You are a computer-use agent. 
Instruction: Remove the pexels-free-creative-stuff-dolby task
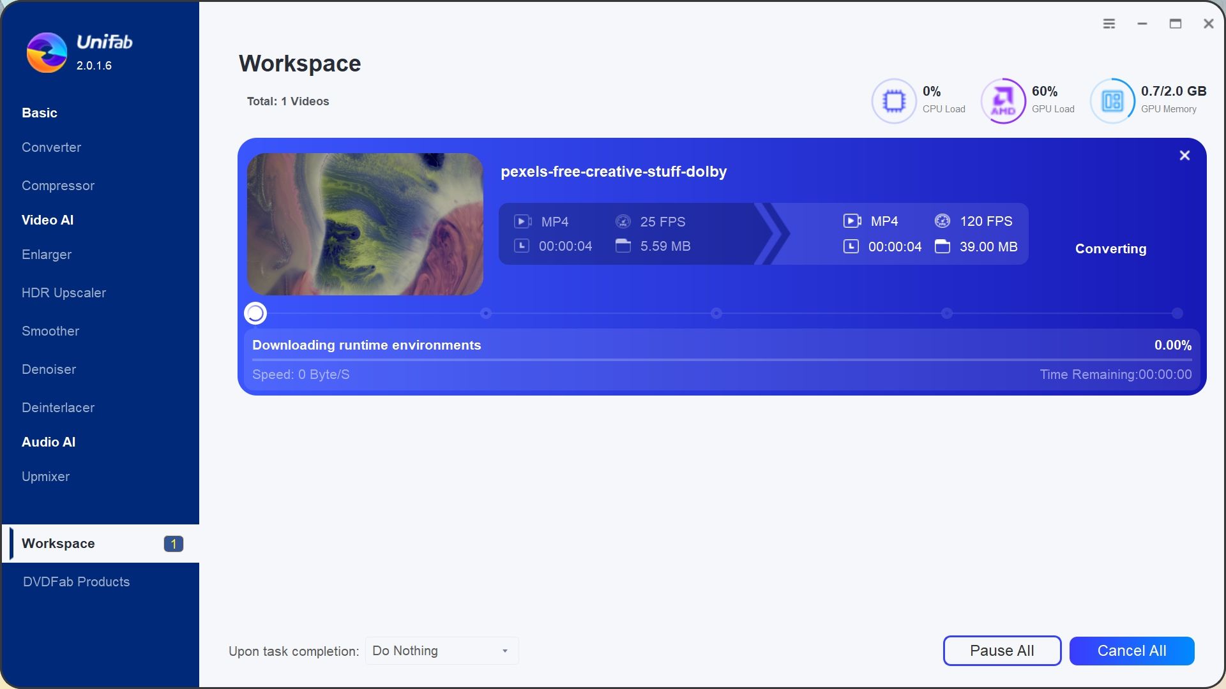click(x=1184, y=155)
